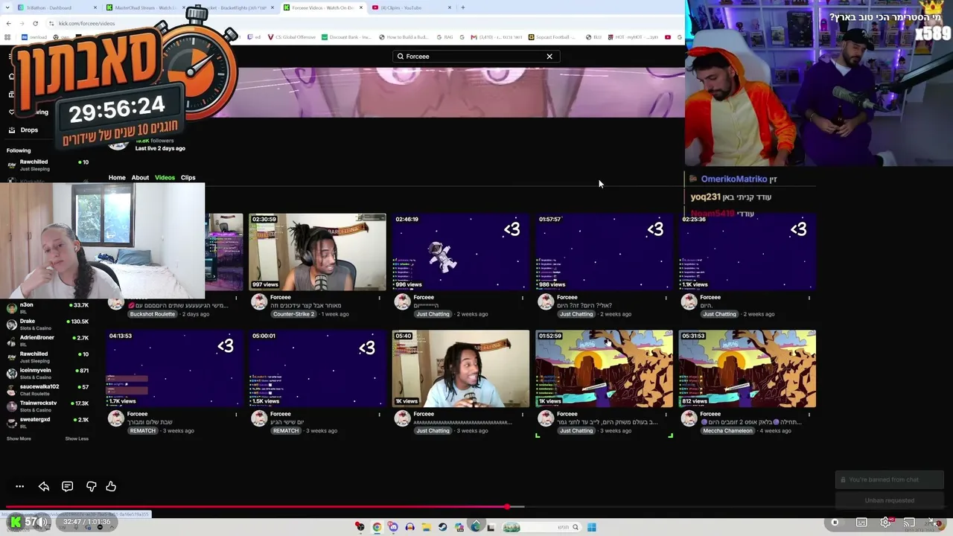Open Drake channel avatar in Following list

point(11,325)
